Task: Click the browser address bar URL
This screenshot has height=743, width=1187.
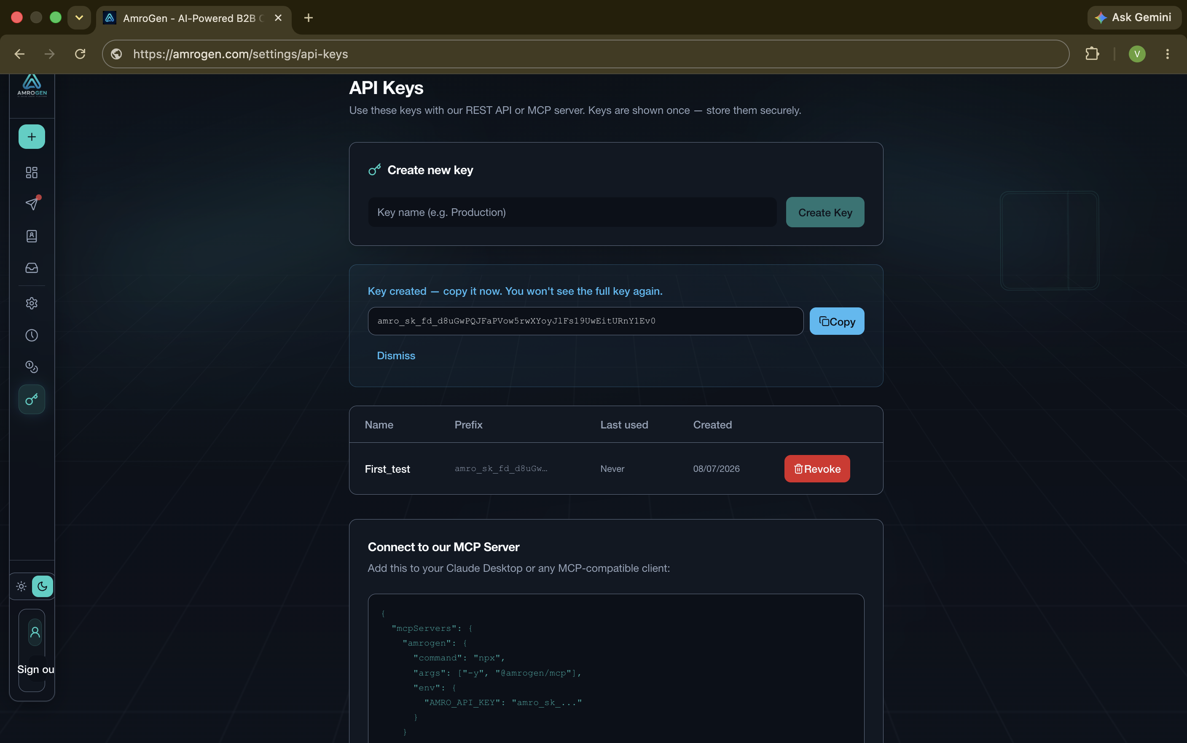Action: (241, 54)
